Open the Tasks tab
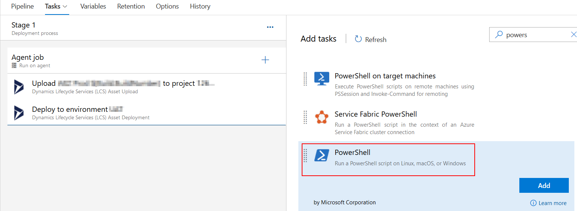 point(57,6)
